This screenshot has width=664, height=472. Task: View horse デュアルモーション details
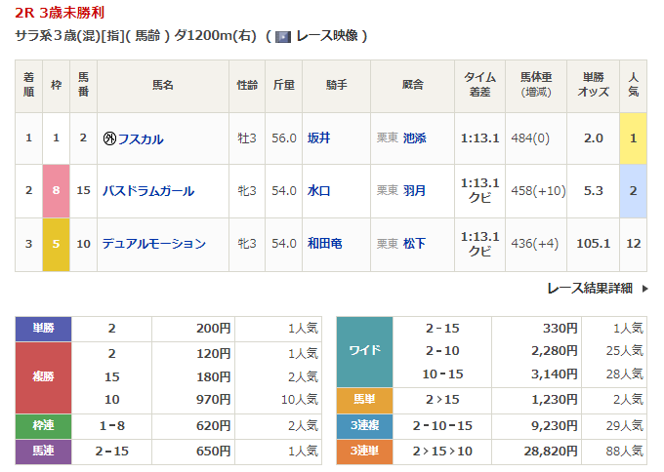(154, 244)
